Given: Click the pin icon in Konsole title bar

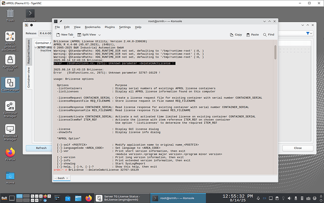Looking at the screenshot, I should [x=61, y=21].
